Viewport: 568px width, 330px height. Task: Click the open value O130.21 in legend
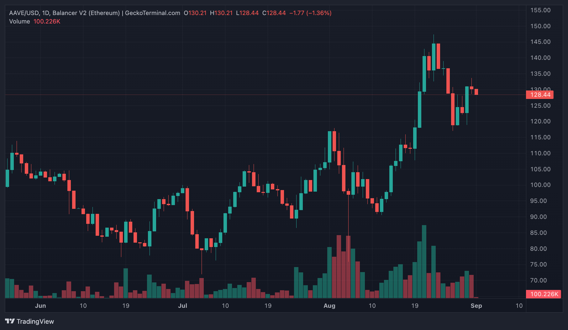[x=195, y=13]
